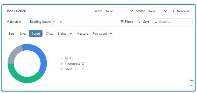Click the Sort button label
The image size is (197, 93).
click(146, 22)
